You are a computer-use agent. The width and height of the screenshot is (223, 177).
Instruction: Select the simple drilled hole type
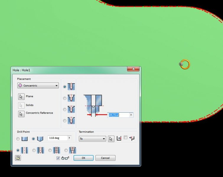(x=65, y=87)
